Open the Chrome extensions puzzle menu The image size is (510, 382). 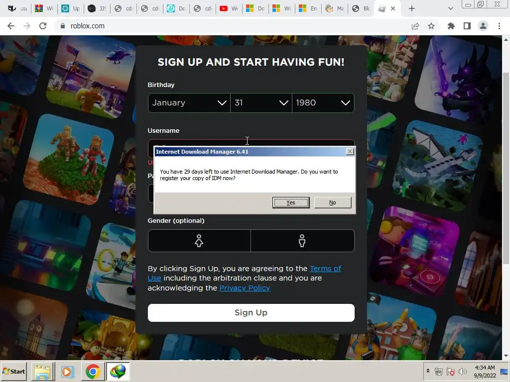pyautogui.click(x=451, y=26)
